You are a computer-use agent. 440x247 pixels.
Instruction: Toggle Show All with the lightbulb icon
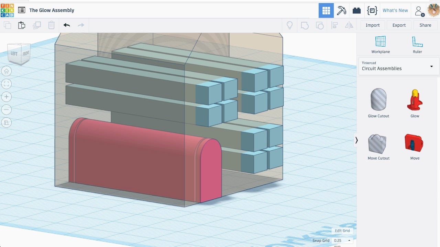(290, 25)
